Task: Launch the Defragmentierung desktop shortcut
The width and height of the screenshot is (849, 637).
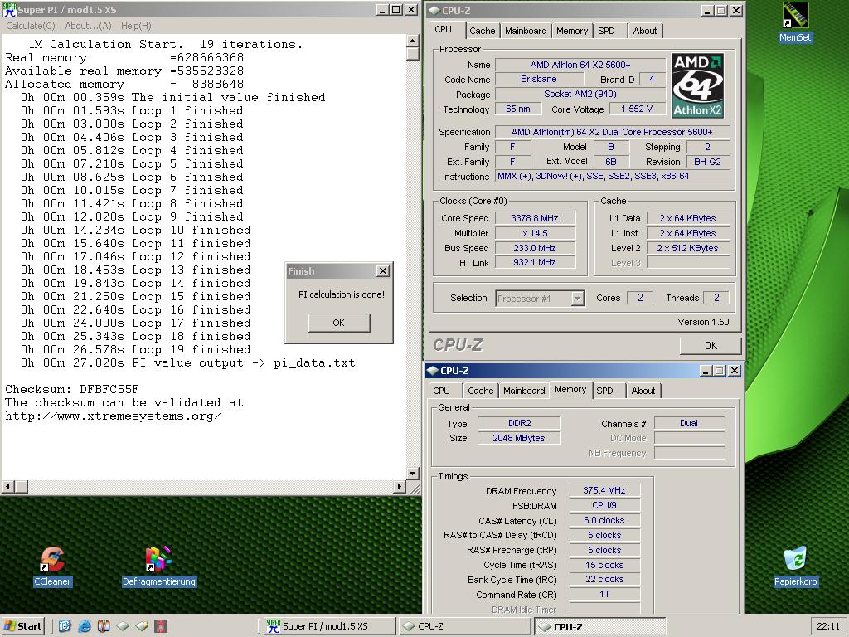Action: coord(158,566)
